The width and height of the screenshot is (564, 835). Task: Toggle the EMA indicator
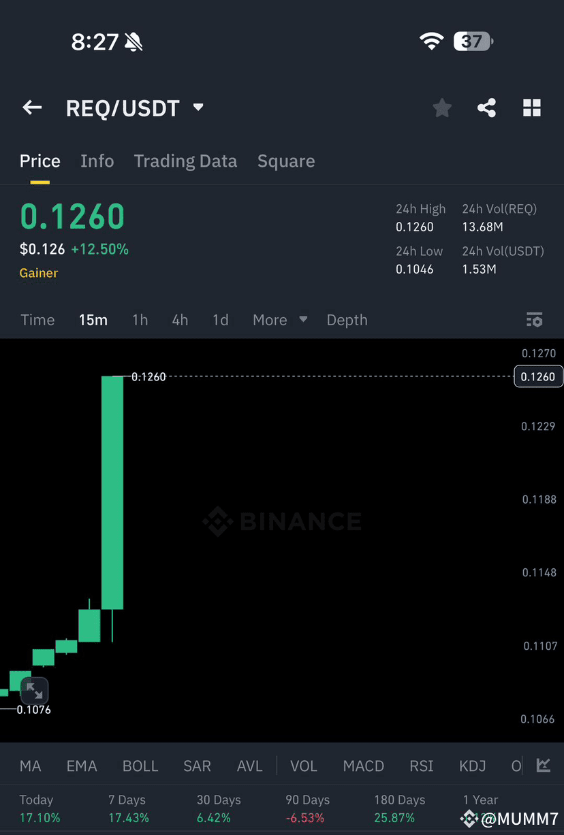coord(82,766)
